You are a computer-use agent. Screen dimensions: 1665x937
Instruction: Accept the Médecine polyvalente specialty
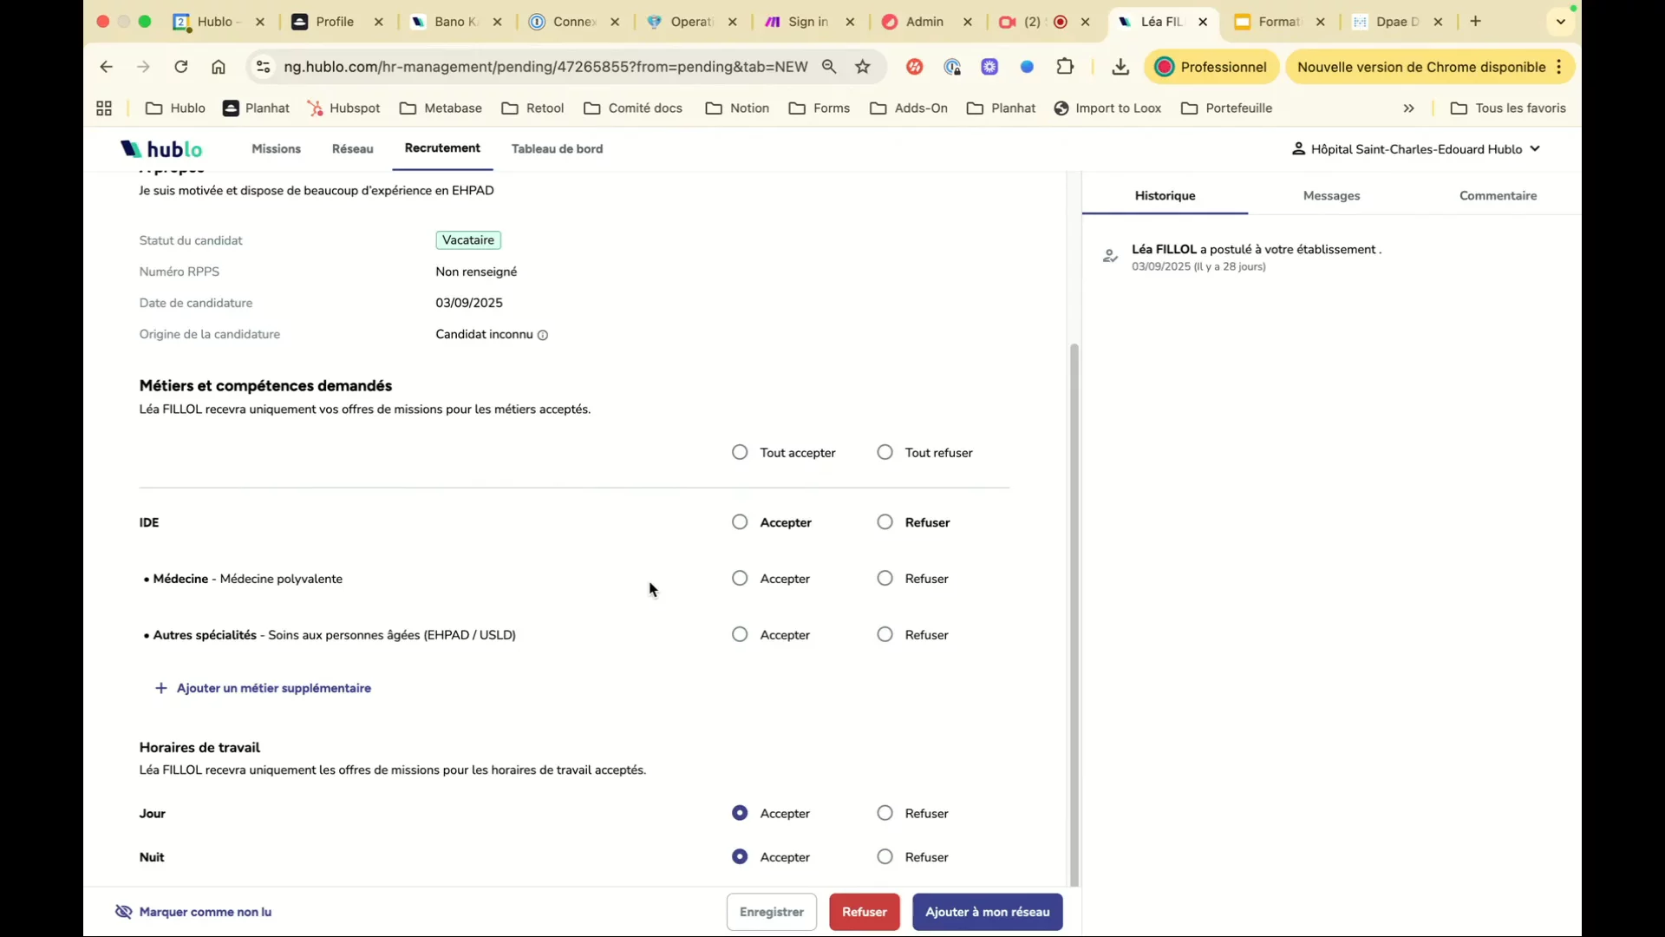[740, 578]
